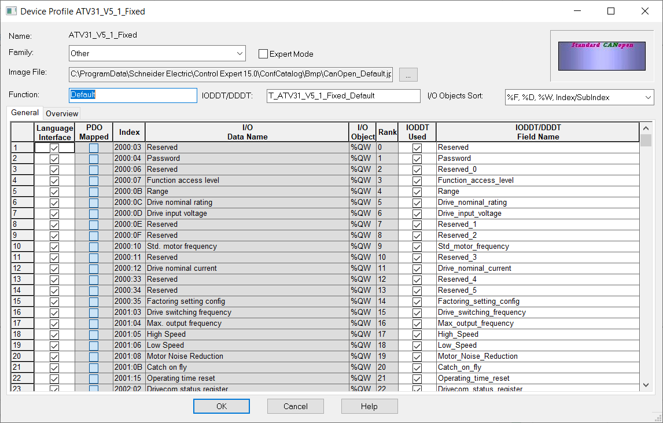663x423 pixels.
Task: Open Help for the device profile
Action: pyautogui.click(x=369, y=406)
